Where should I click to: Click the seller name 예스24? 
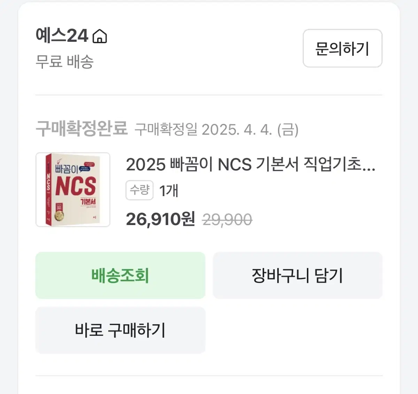(x=62, y=36)
